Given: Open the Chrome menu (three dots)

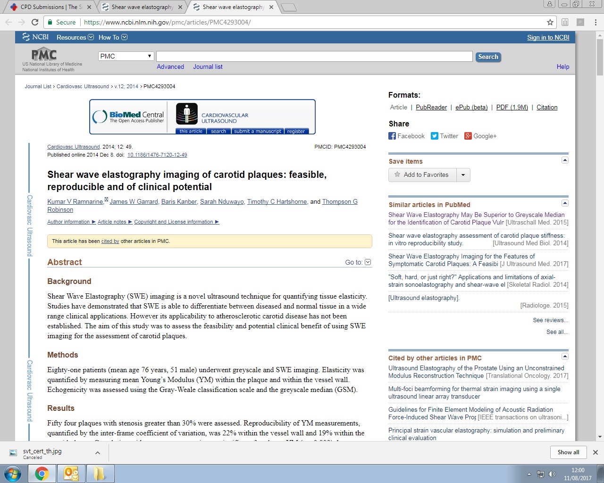Looking at the screenshot, I should click(596, 22).
